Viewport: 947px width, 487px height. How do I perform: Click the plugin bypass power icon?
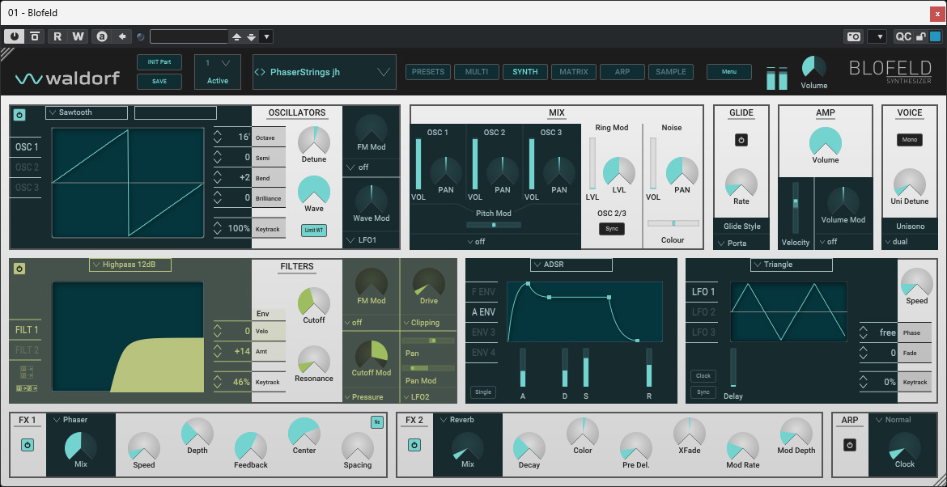[14, 36]
